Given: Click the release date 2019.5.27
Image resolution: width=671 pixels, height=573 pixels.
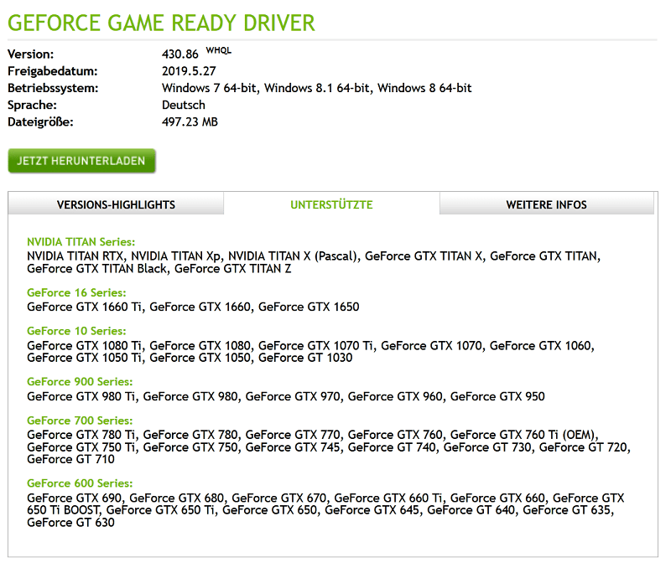Looking at the screenshot, I should pyautogui.click(x=189, y=71).
